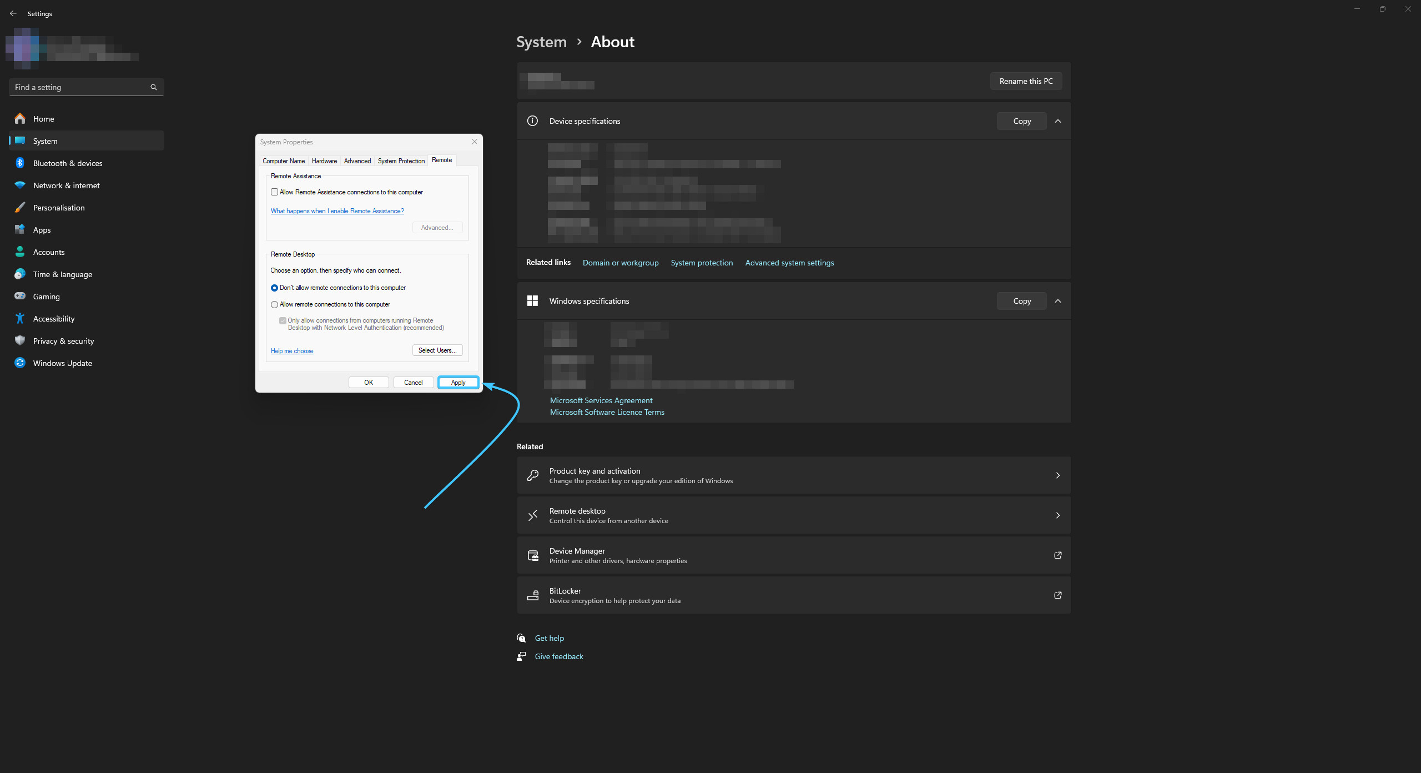Switch to the System Protection tab
The width and height of the screenshot is (1421, 773).
coord(401,161)
